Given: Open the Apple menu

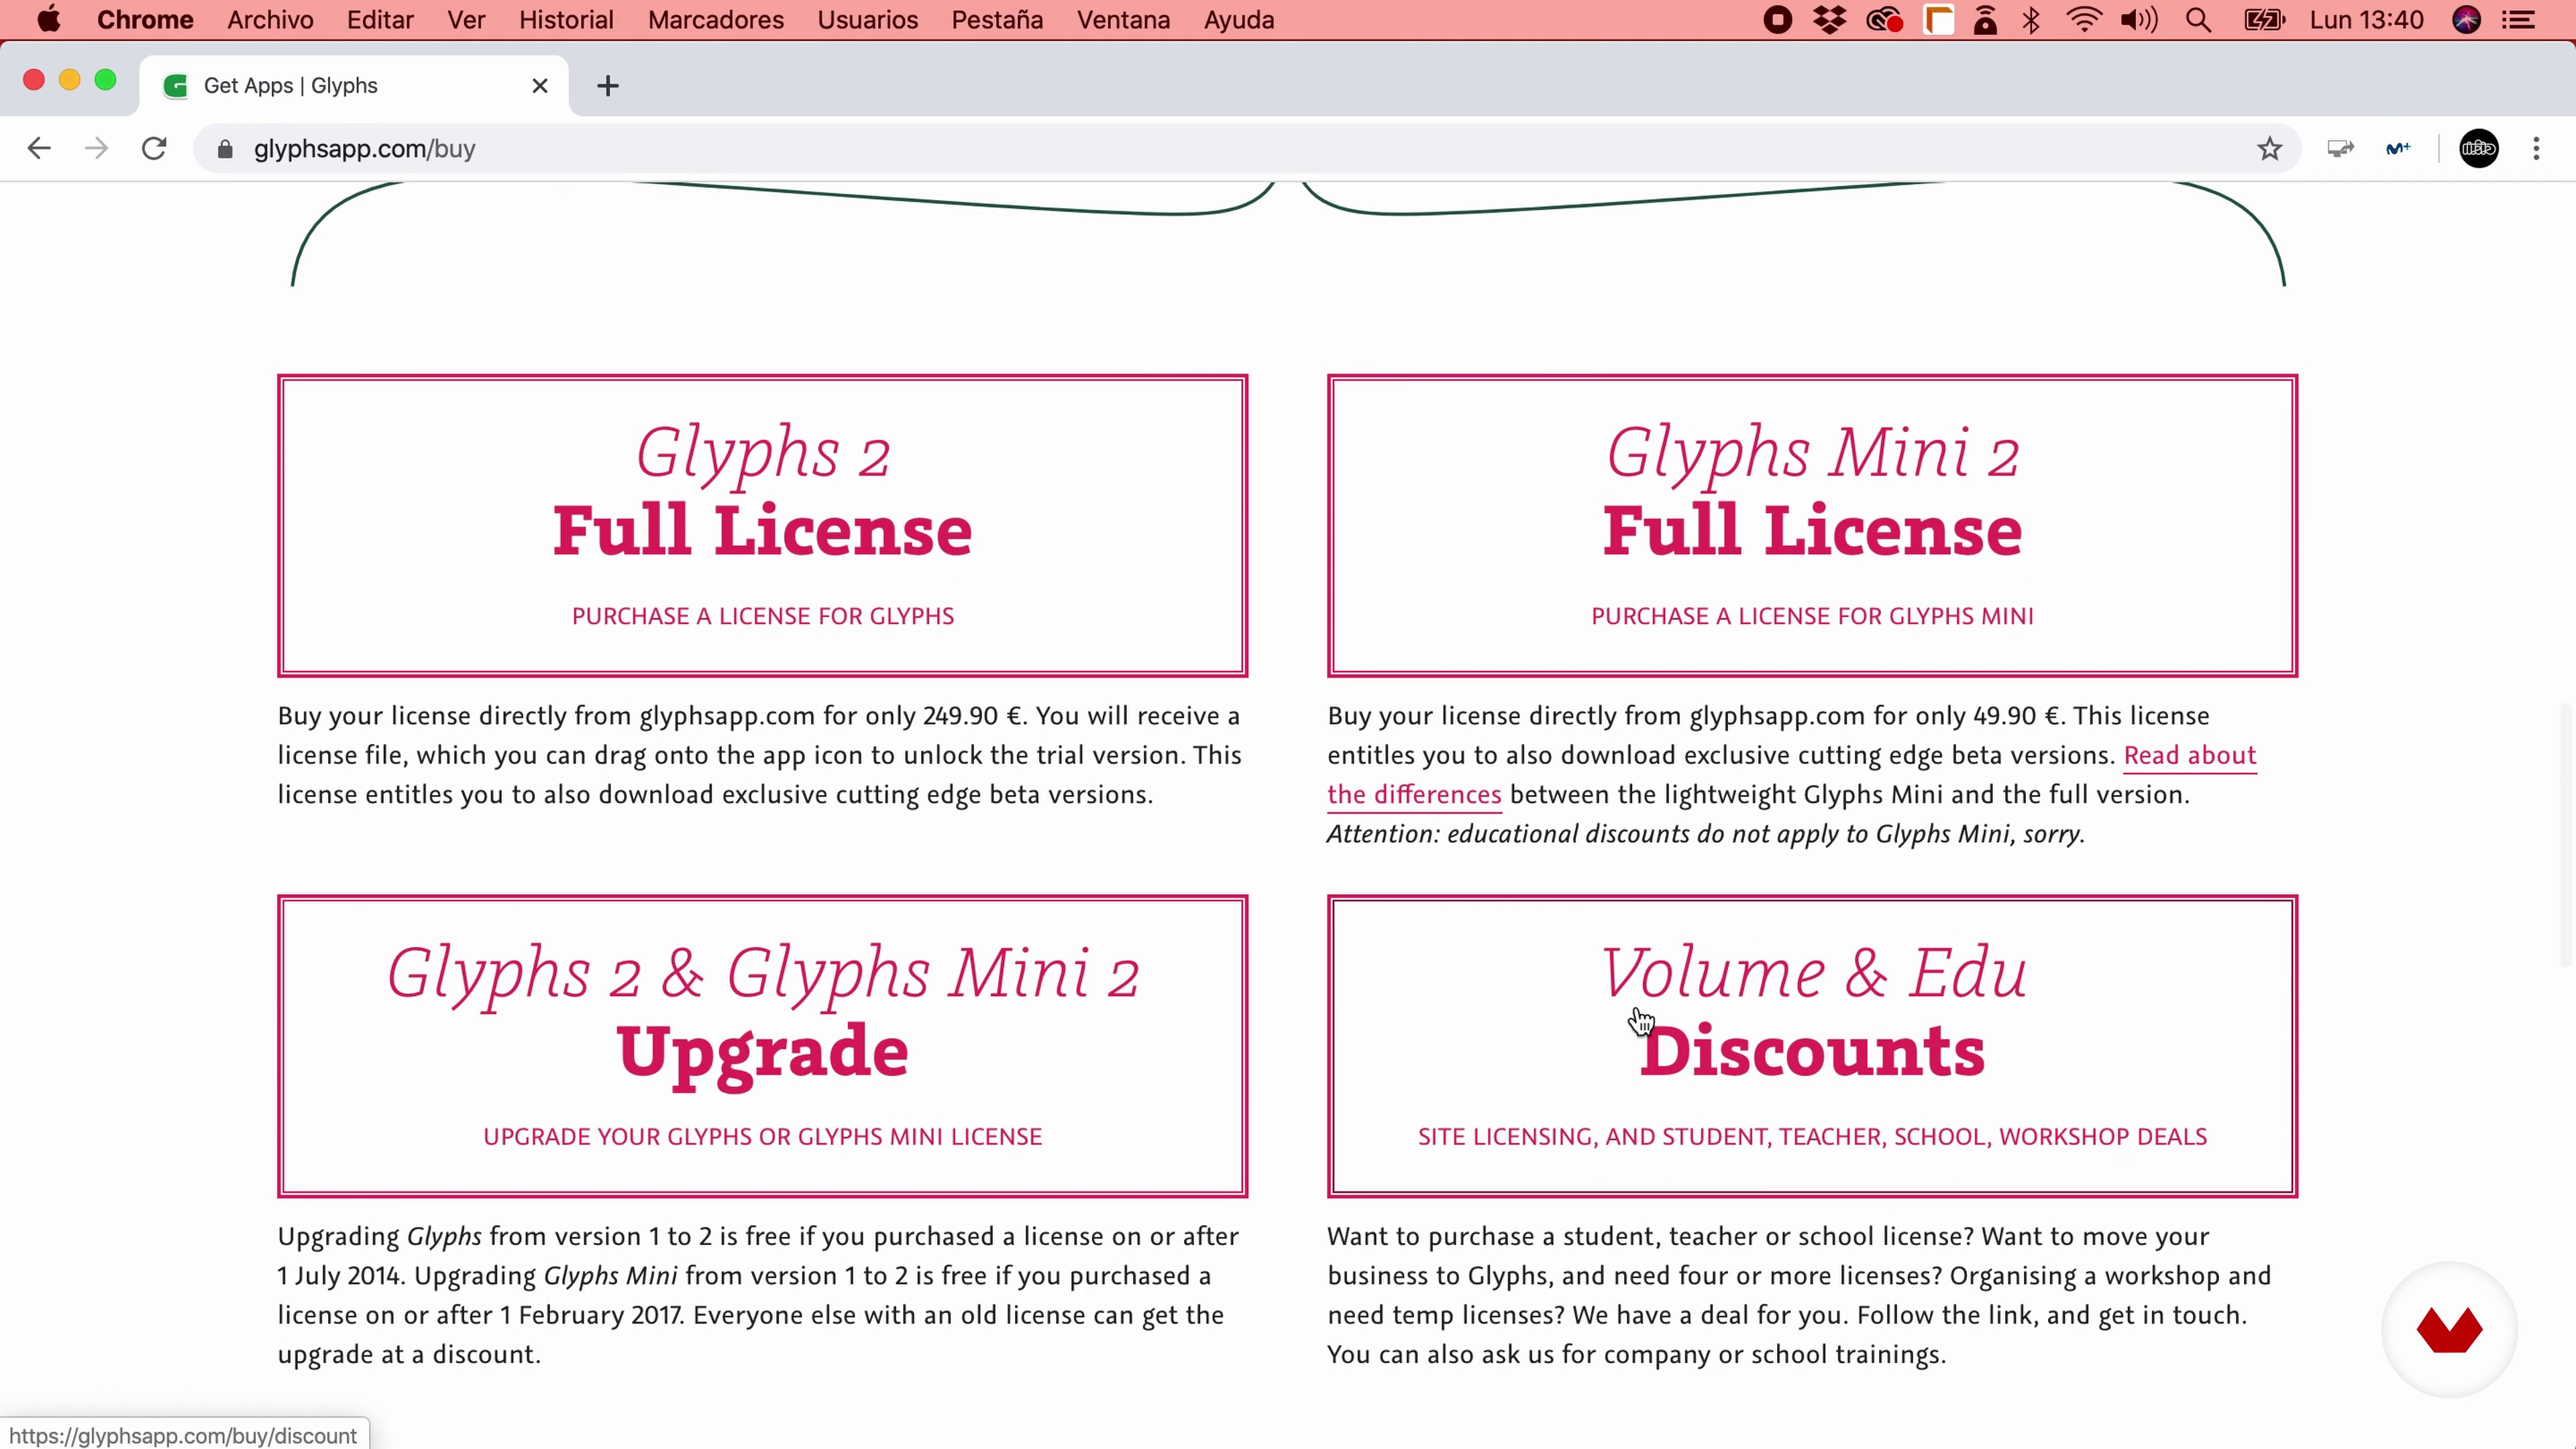Looking at the screenshot, I should pos(48,20).
